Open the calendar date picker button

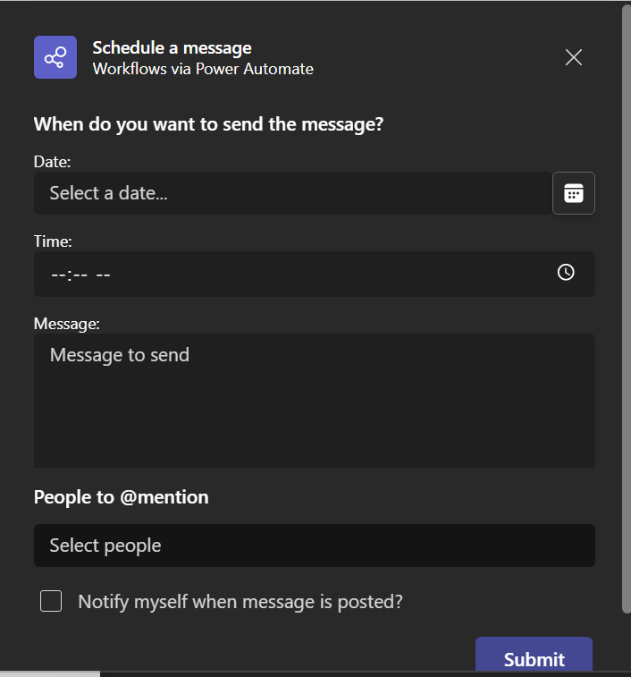(574, 193)
